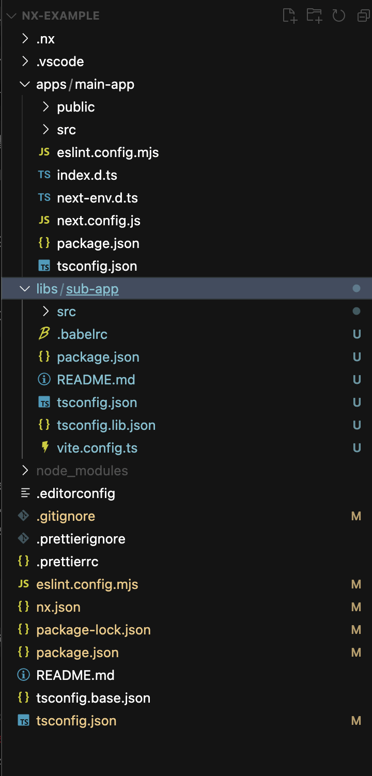
Task: Click the Refresh Explorer icon
Action: pos(338,15)
